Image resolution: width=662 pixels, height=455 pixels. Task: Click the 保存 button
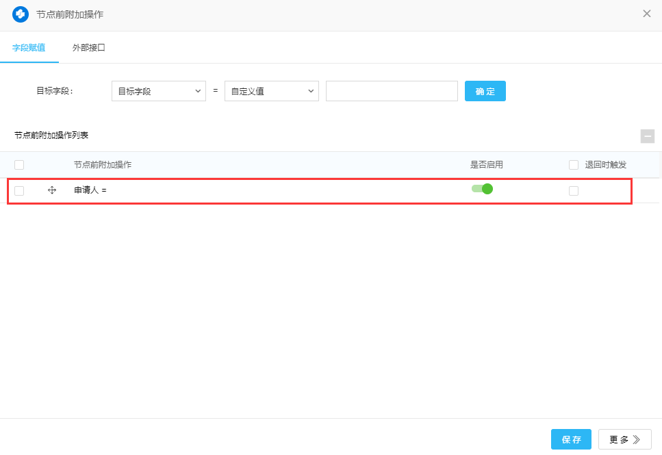pyautogui.click(x=571, y=439)
